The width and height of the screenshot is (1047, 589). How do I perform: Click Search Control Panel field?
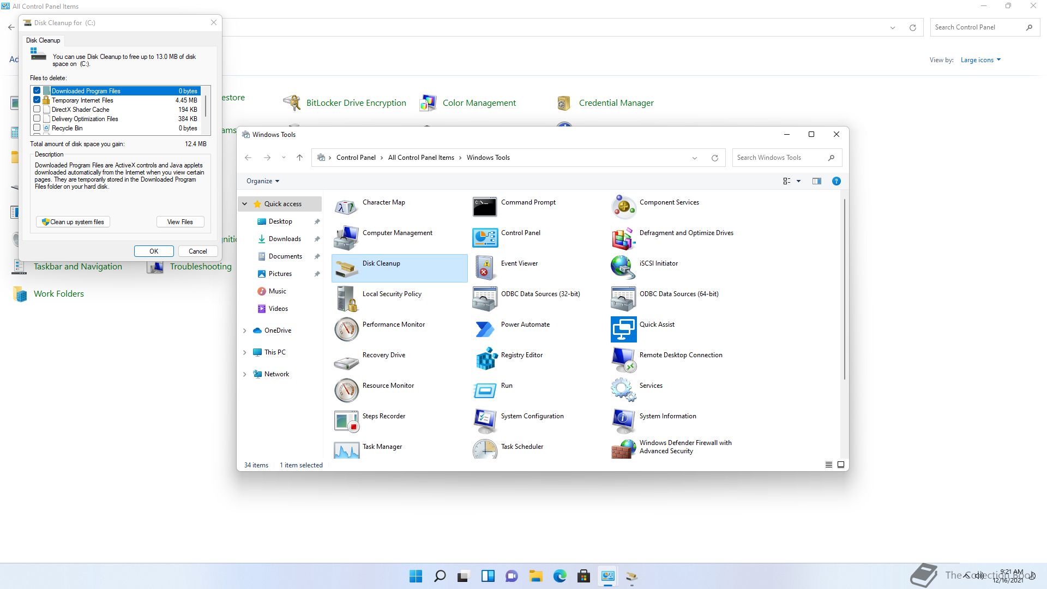point(984,27)
